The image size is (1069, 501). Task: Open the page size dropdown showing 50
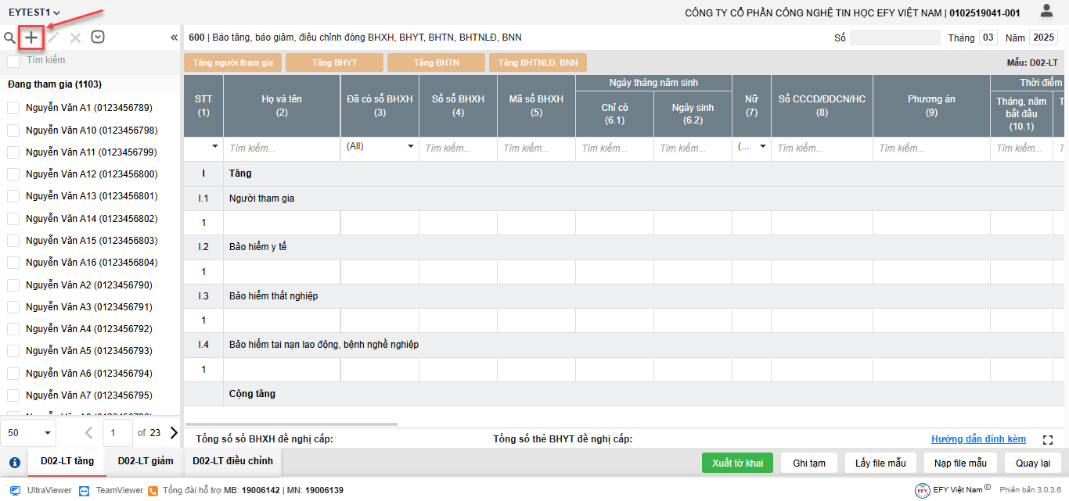pyautogui.click(x=28, y=432)
